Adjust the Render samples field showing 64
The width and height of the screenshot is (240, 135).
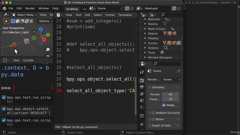pos(170,94)
